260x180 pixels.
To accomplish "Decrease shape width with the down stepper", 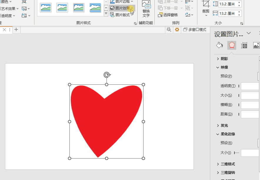I will (x=239, y=15).
